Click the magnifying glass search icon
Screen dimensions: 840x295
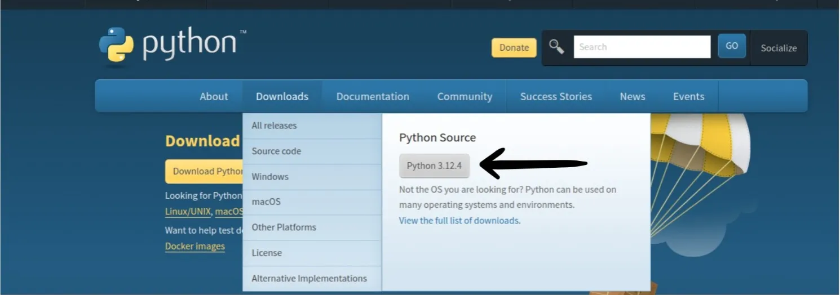556,47
